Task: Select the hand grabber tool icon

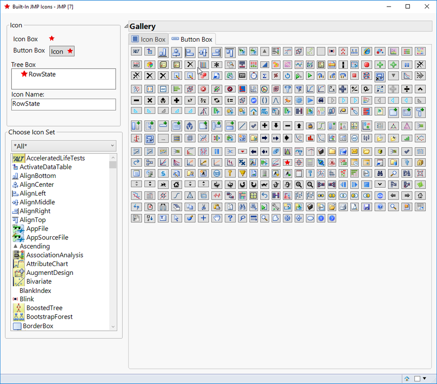Action: point(217,218)
